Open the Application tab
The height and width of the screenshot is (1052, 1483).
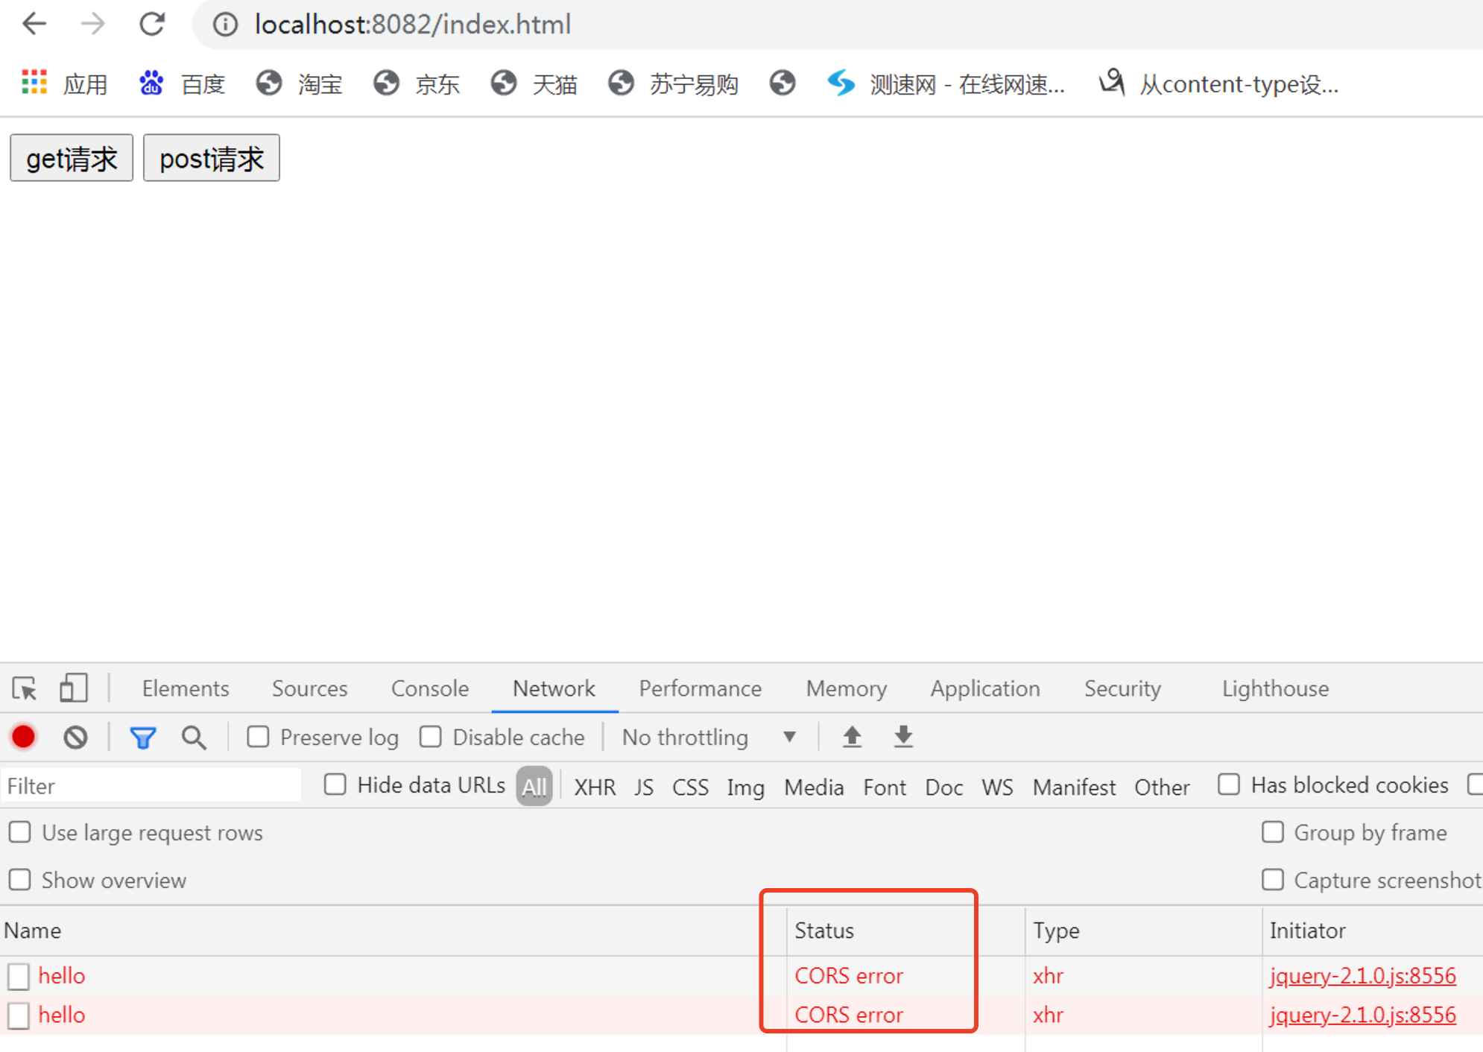(x=984, y=688)
